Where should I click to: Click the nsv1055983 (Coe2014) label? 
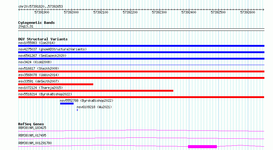coord(37,43)
